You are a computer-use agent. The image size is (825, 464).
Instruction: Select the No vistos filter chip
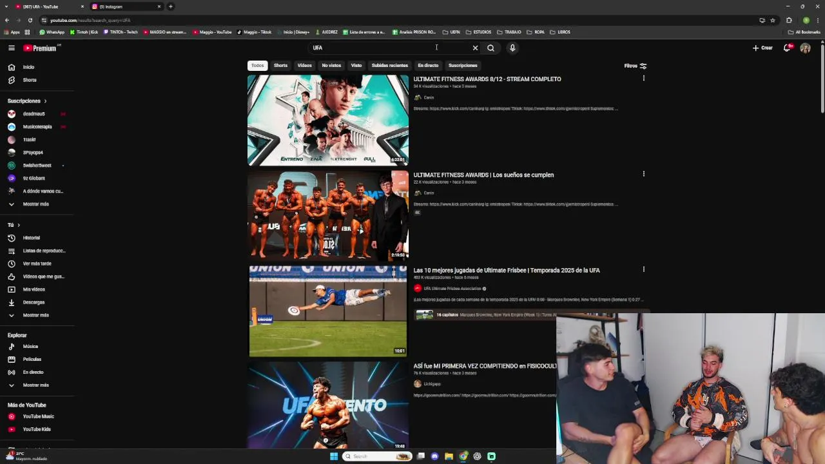[331, 65]
